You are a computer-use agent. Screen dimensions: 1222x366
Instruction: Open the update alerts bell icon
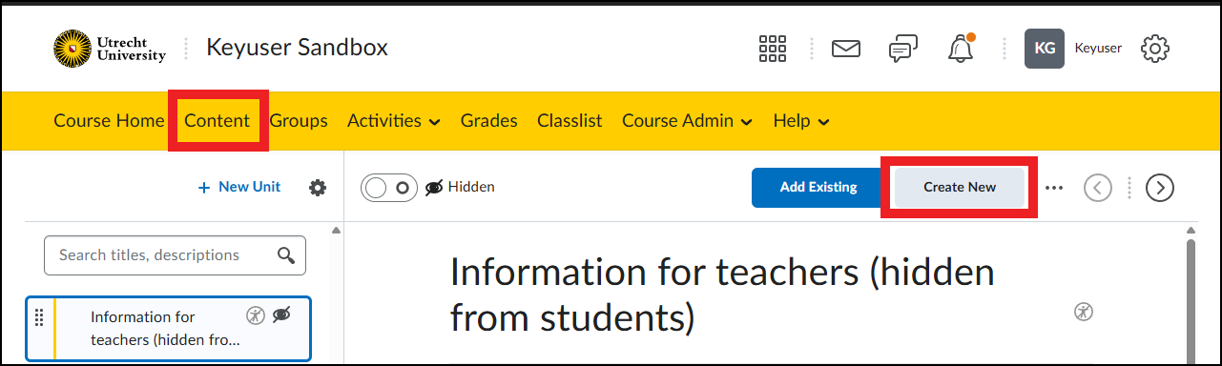pyautogui.click(x=961, y=48)
